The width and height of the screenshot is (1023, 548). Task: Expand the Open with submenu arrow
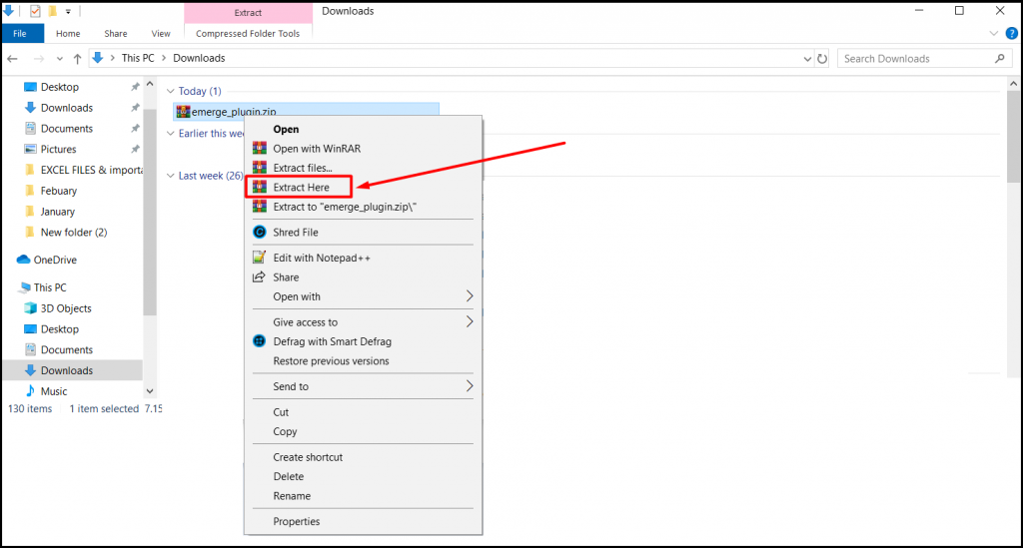[x=470, y=296]
